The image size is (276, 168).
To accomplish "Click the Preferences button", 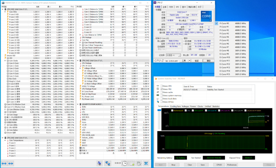I will coord(232,165).
